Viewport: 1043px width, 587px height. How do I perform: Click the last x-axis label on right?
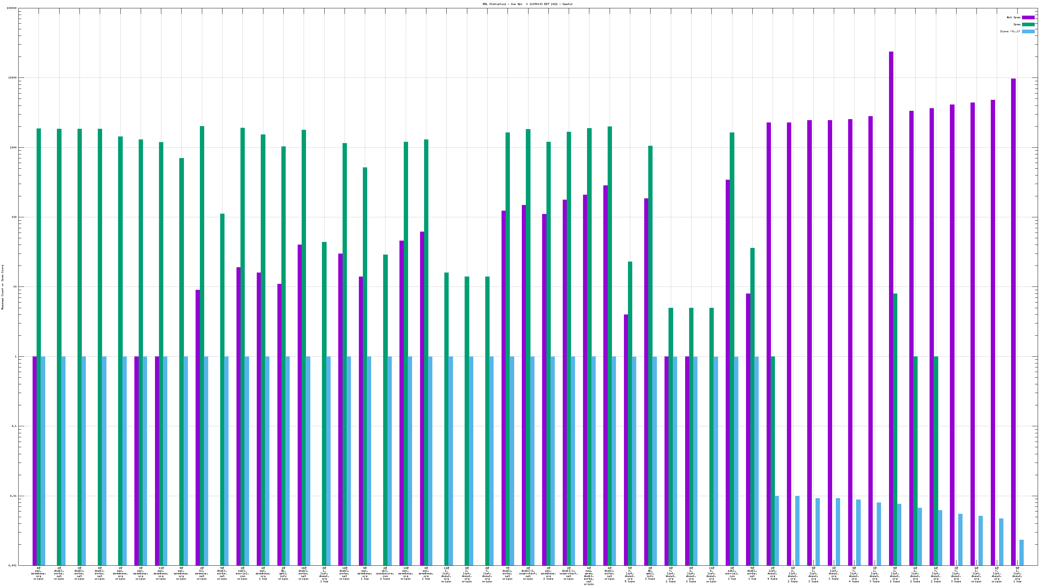click(1017, 574)
